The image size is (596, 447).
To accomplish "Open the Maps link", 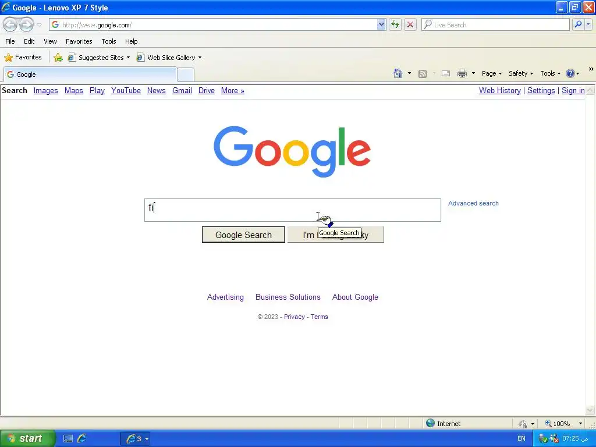I will click(74, 90).
